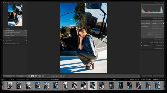Switch to Grid view in the toolbar

click(29, 76)
